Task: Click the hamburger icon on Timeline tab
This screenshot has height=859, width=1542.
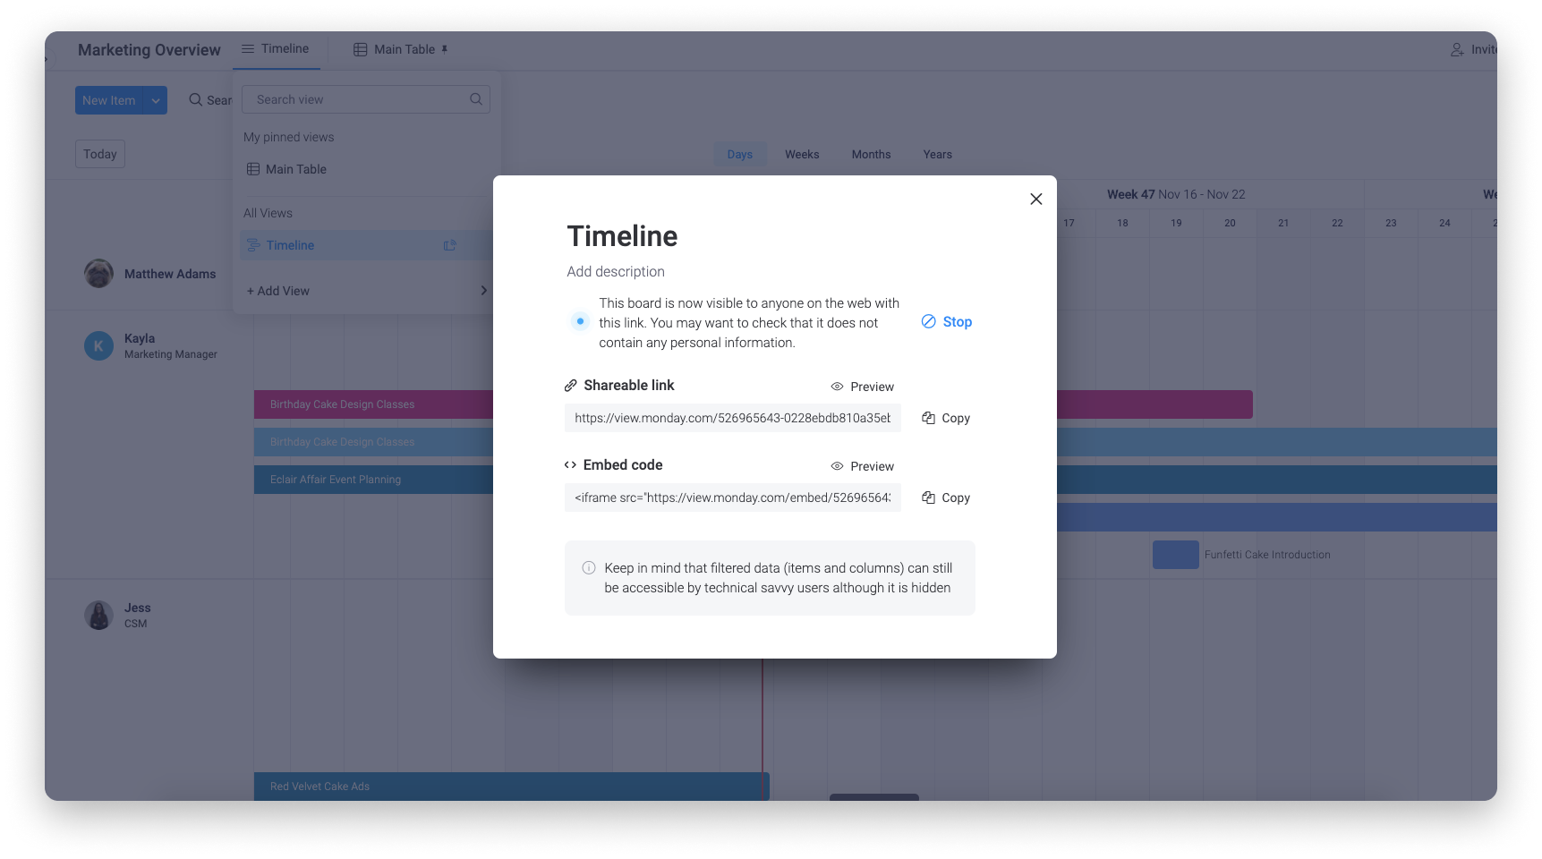Action: click(248, 49)
